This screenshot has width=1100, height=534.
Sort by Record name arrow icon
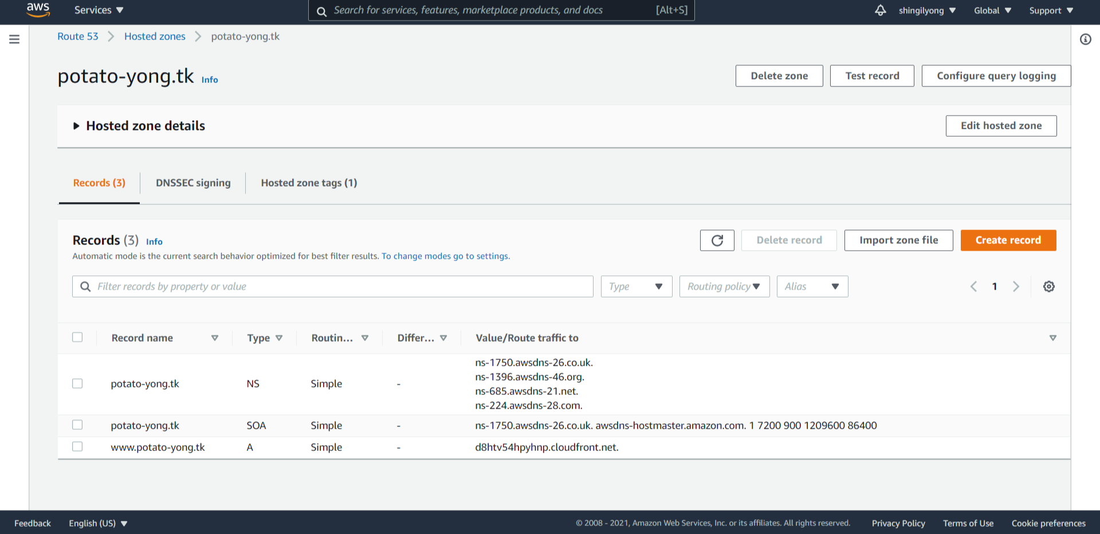[x=215, y=338]
